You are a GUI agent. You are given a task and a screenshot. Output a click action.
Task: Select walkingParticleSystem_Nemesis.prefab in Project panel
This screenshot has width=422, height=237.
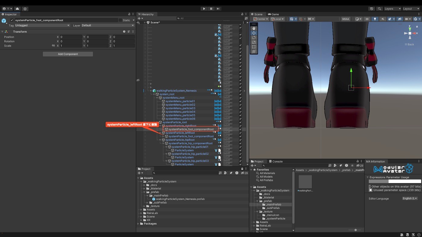[180, 199]
